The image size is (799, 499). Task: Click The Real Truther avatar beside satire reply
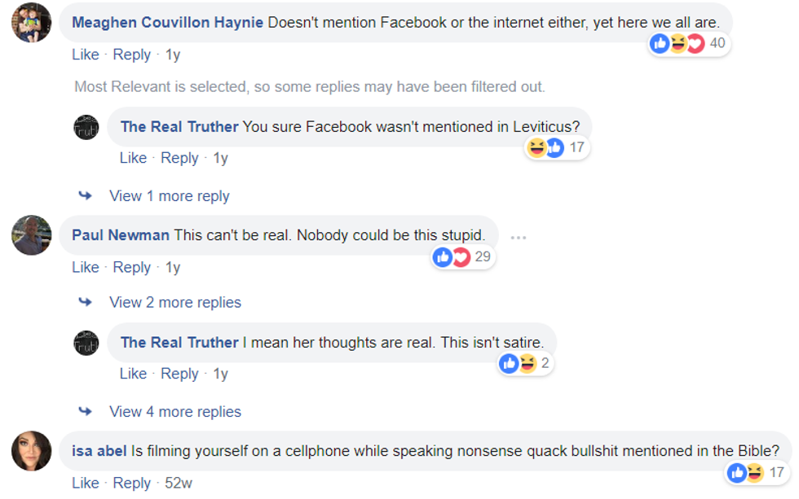[86, 343]
